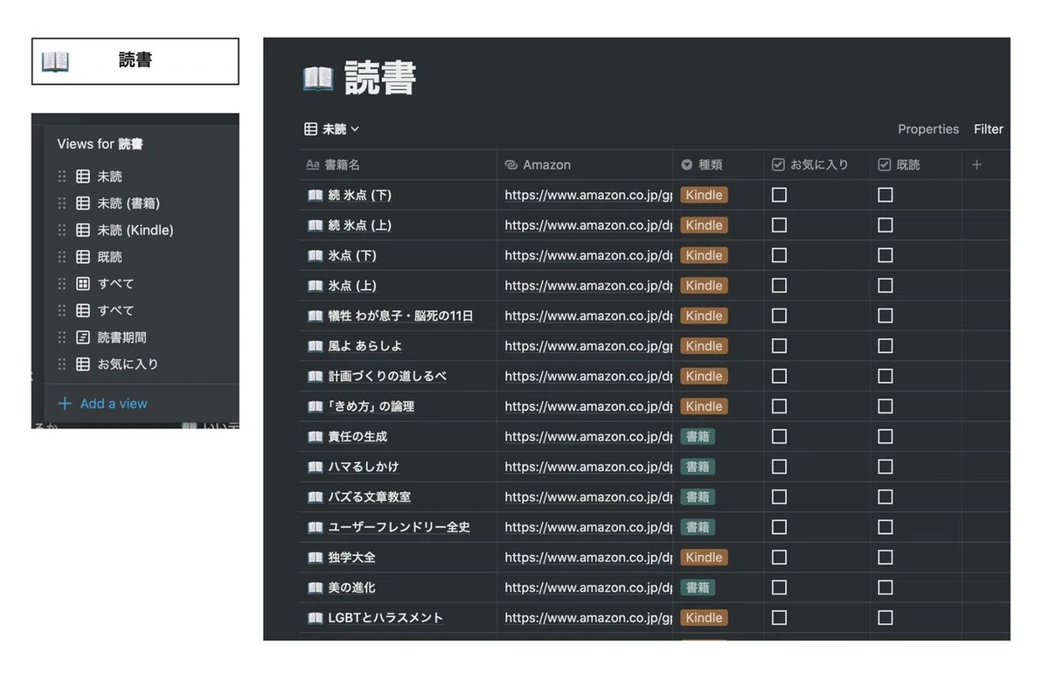The width and height of the screenshot is (1049, 673).
Task: Open the Amazon link for 氷点 (上)
Action: point(588,286)
